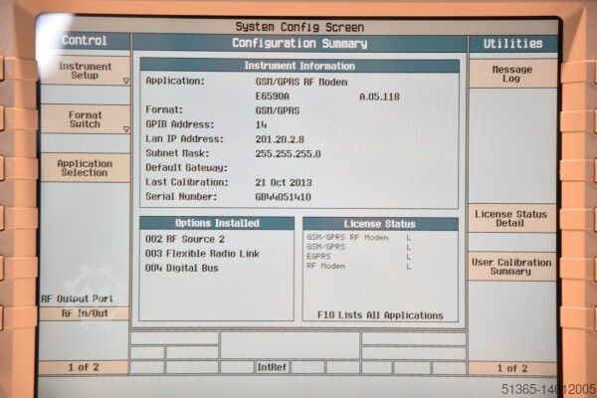View License Status Detail
Image resolution: width=597 pixels, height=398 pixels.
coord(511,219)
